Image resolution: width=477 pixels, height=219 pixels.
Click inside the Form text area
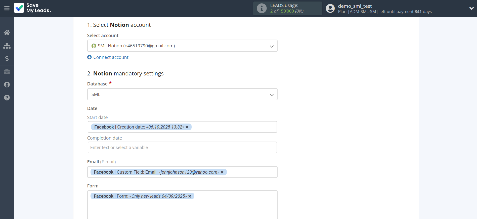coord(182,209)
